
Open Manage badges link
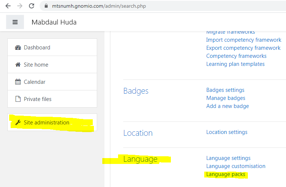[226, 98]
